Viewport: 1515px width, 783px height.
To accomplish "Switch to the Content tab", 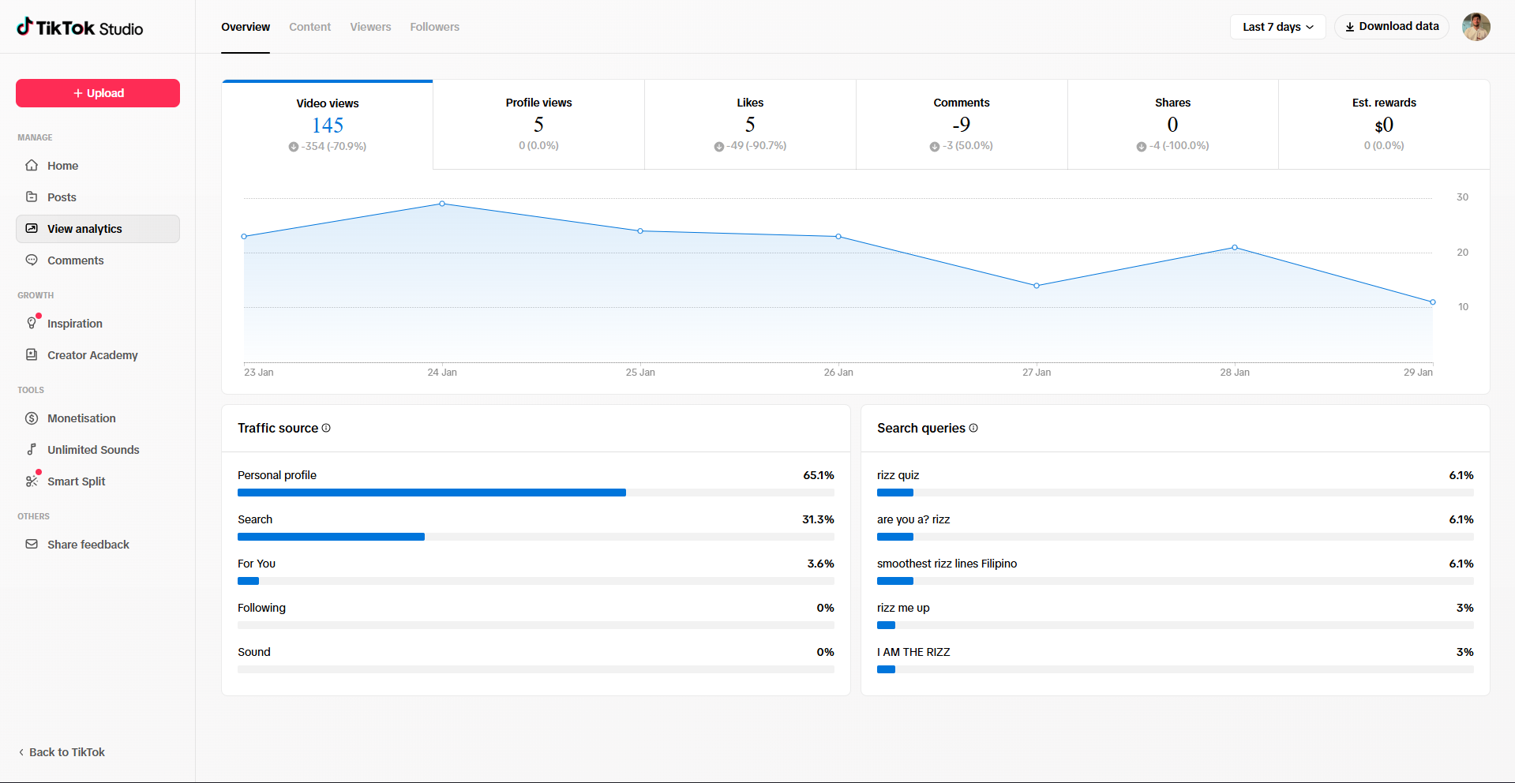I will coord(309,27).
